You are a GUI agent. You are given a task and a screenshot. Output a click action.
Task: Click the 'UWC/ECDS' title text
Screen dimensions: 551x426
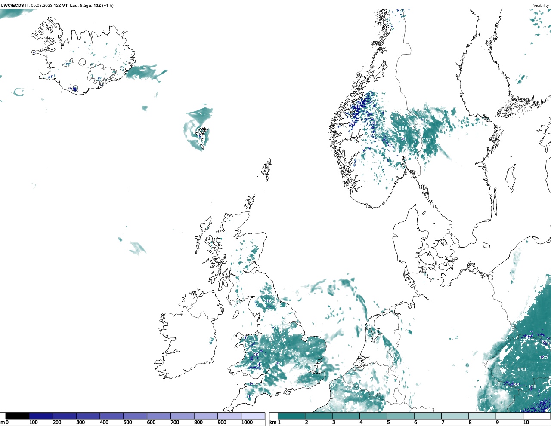click(x=12, y=6)
